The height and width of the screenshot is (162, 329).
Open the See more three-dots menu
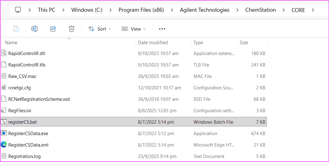tap(162, 29)
